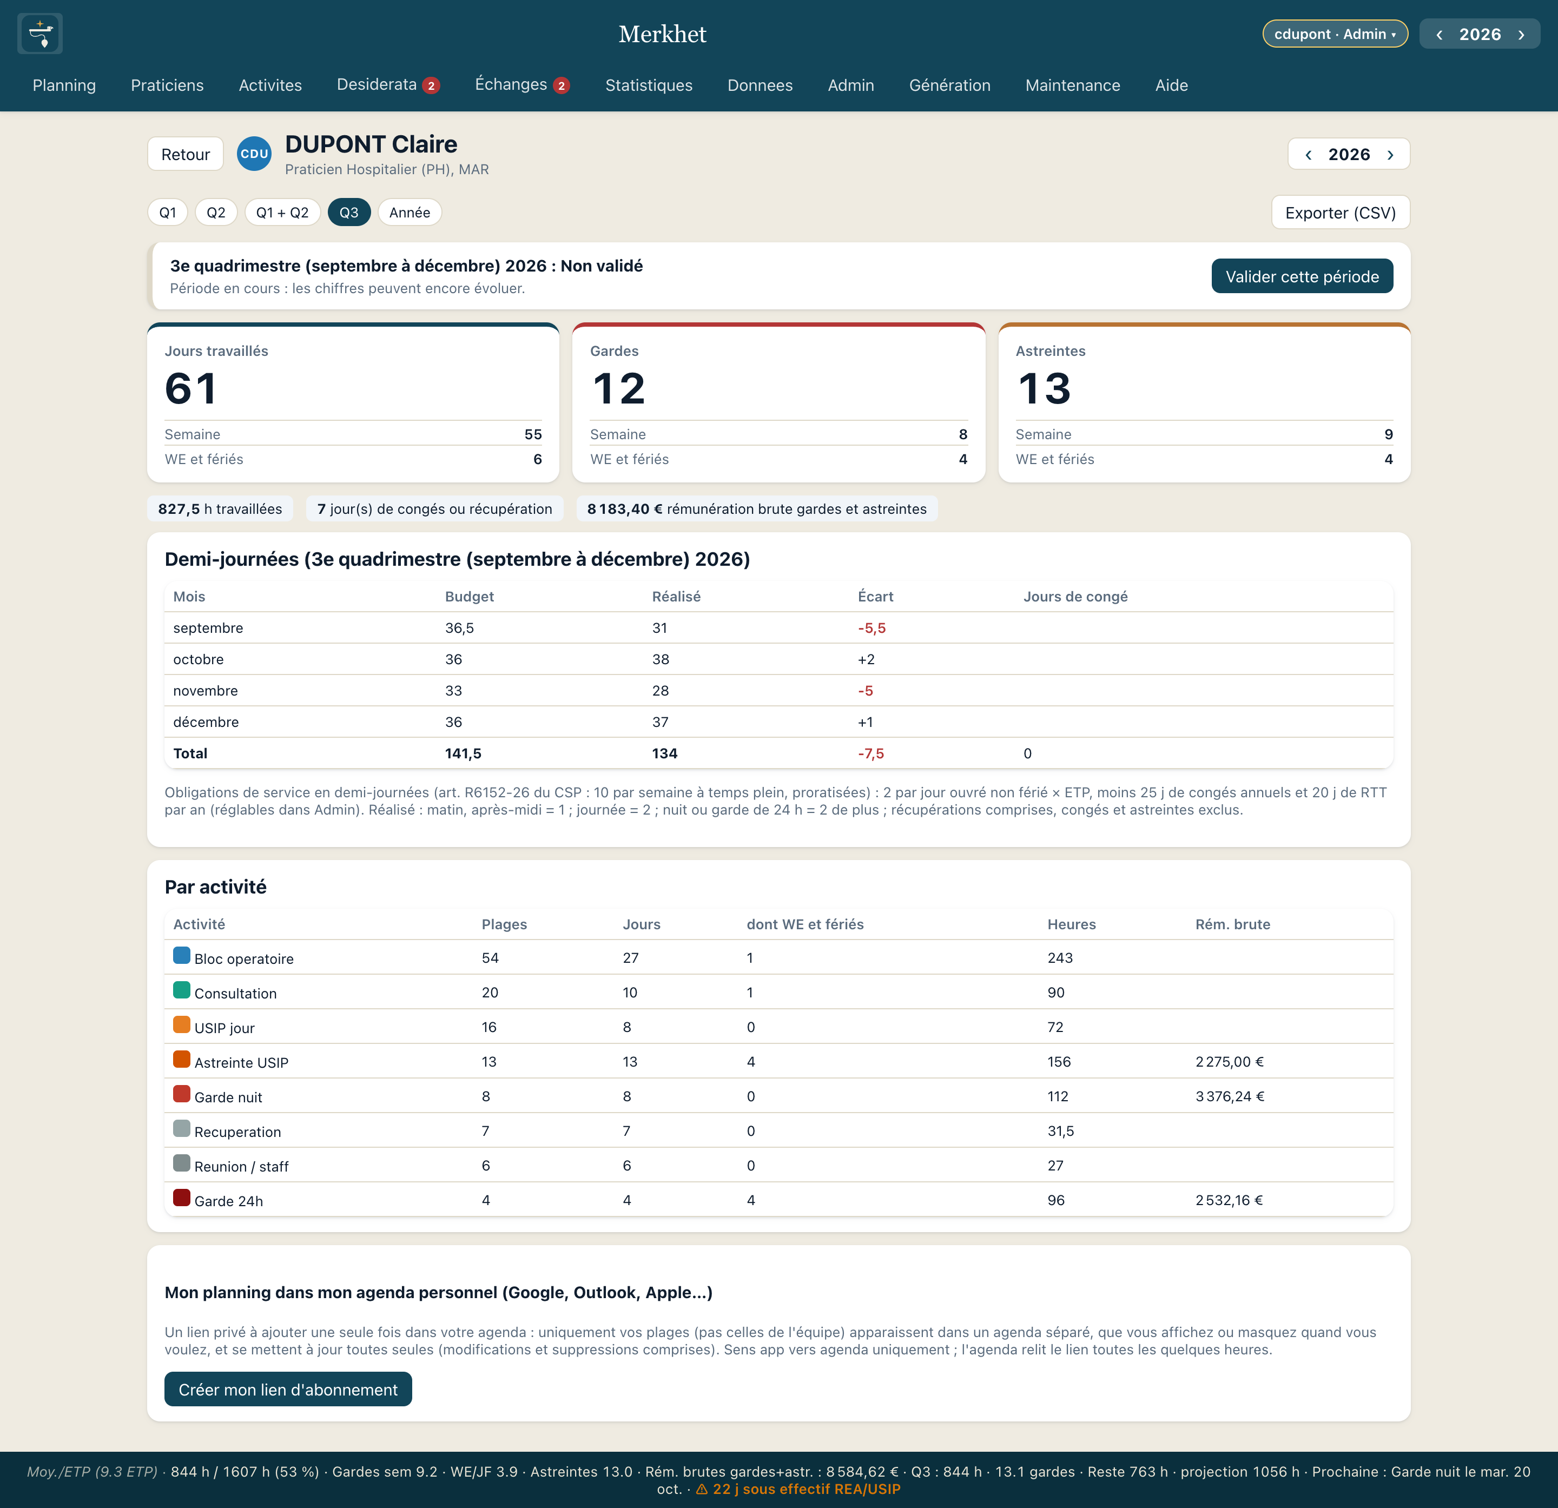
Task: Click the Merkhet app logo icon
Action: (39, 34)
